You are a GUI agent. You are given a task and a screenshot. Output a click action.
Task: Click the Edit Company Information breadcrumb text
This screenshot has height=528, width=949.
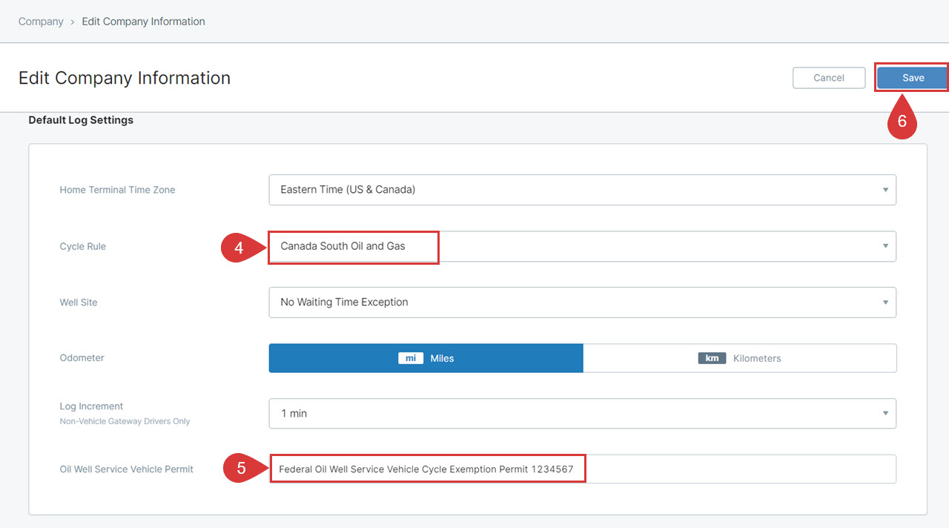[143, 22]
